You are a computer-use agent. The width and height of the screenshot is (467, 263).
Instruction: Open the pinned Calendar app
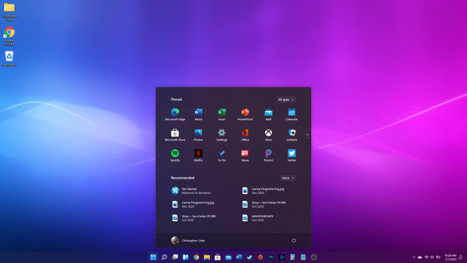[291, 114]
